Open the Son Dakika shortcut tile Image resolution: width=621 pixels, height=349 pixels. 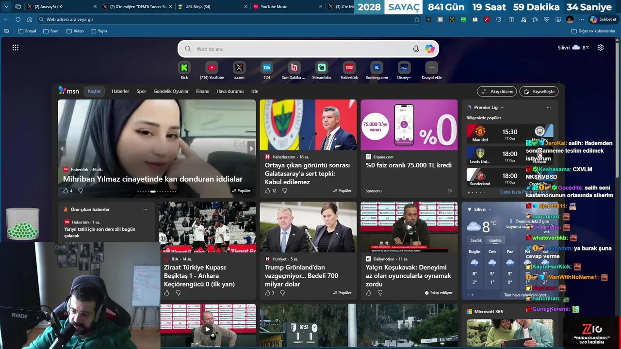coord(294,70)
